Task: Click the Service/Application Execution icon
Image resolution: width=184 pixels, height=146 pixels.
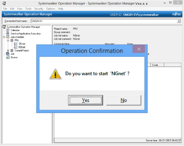Action: 8,34
